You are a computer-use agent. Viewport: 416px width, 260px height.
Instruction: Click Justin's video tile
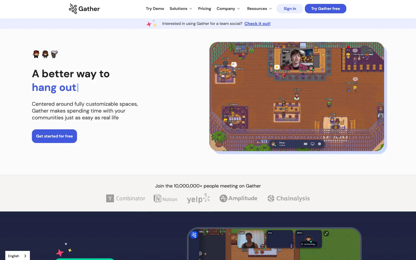251,239
